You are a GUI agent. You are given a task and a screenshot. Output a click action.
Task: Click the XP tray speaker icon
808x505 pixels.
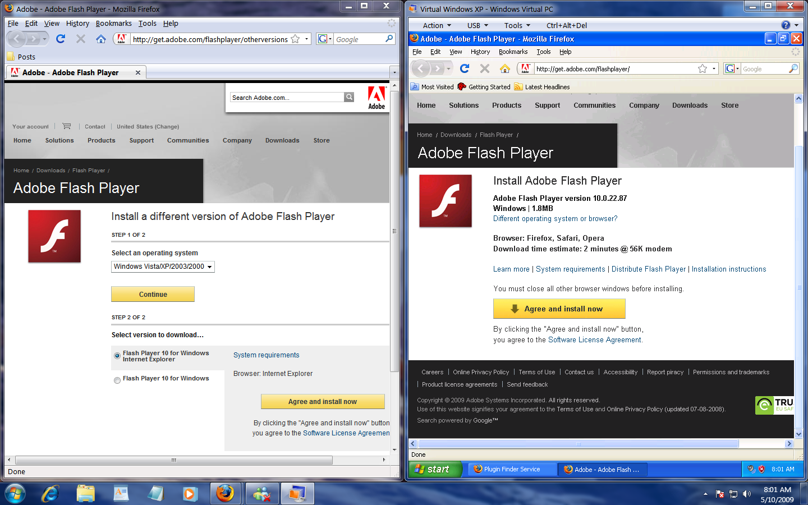pyautogui.click(x=751, y=469)
